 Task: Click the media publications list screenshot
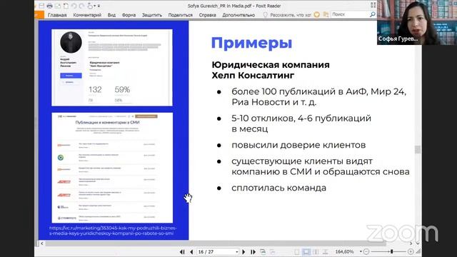coord(112,168)
